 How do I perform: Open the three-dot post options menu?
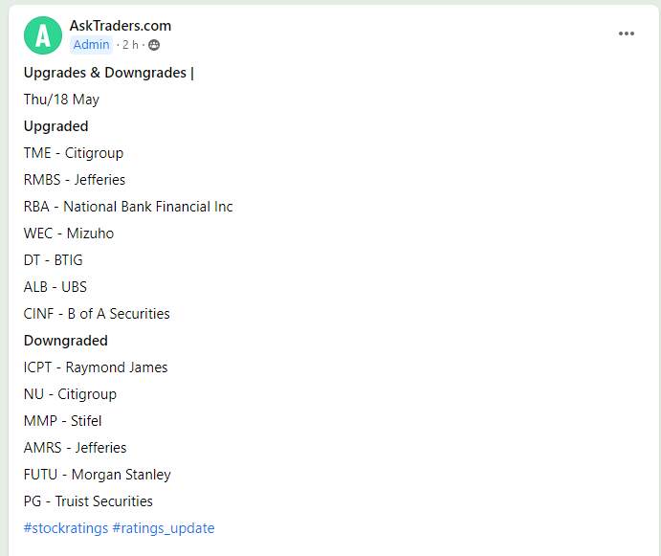click(x=627, y=33)
